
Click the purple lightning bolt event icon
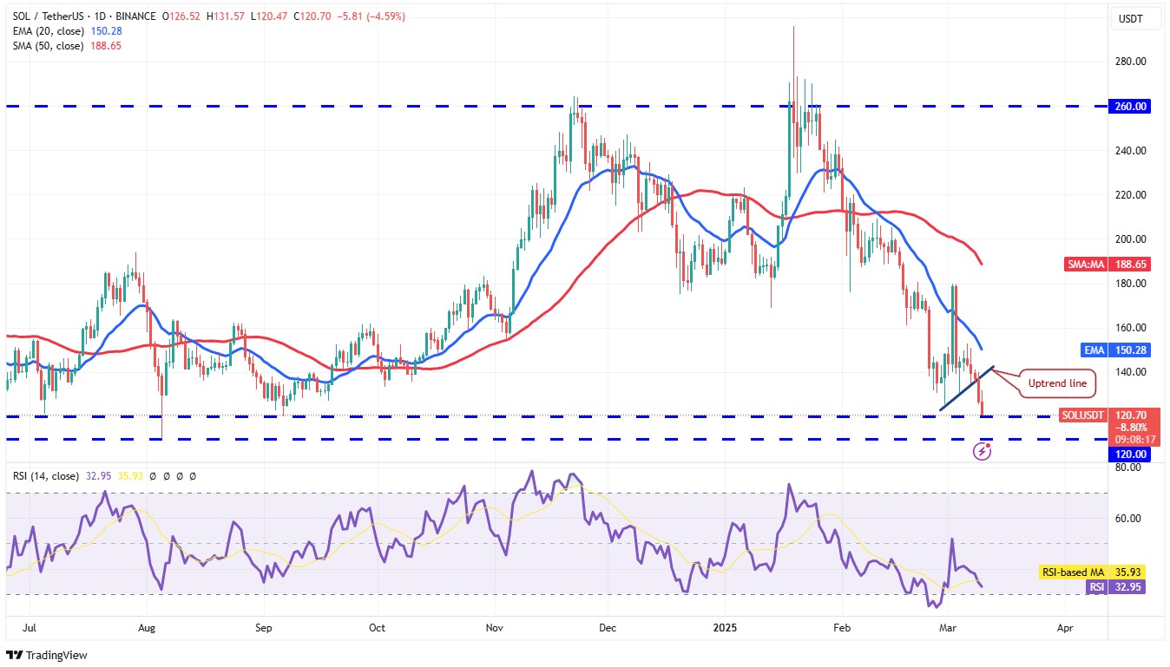click(x=983, y=450)
